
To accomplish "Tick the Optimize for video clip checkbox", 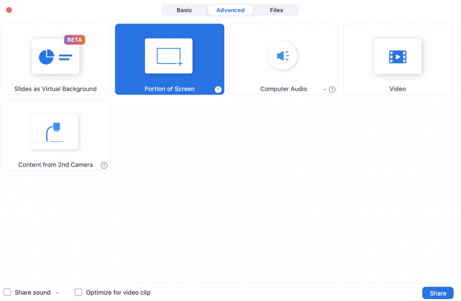I will coord(78,292).
